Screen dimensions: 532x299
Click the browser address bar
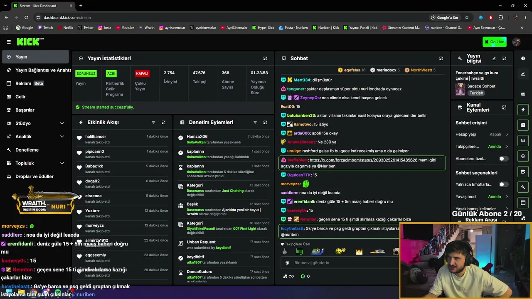pos(233,17)
